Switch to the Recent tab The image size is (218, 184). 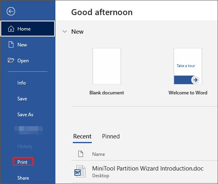[82, 136]
